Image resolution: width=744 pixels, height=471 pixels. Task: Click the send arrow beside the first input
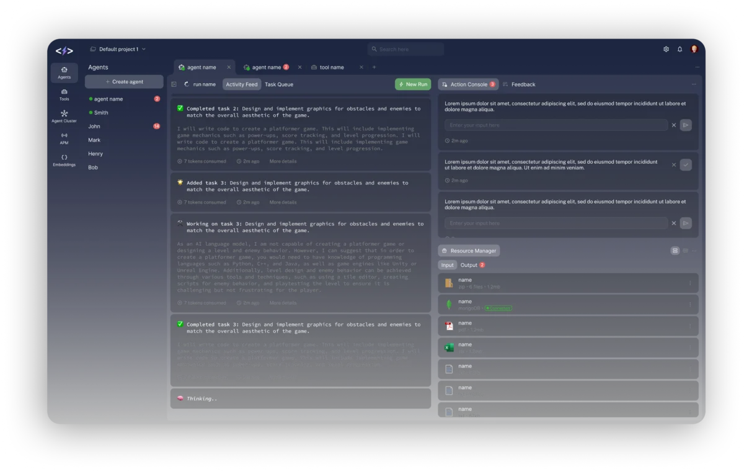click(686, 125)
